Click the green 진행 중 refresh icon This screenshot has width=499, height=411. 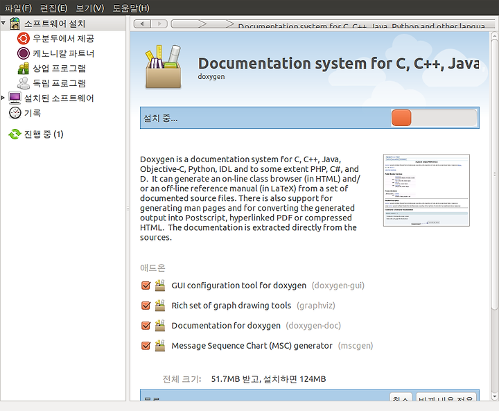pos(15,134)
